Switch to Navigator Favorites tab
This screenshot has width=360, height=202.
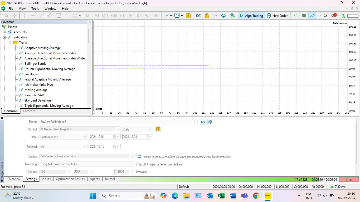(x=29, y=111)
